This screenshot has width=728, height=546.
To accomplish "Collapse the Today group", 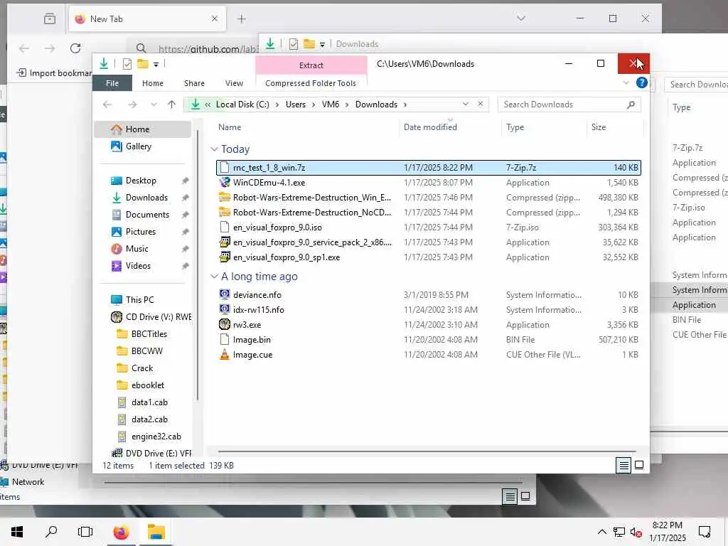I will pyautogui.click(x=214, y=149).
